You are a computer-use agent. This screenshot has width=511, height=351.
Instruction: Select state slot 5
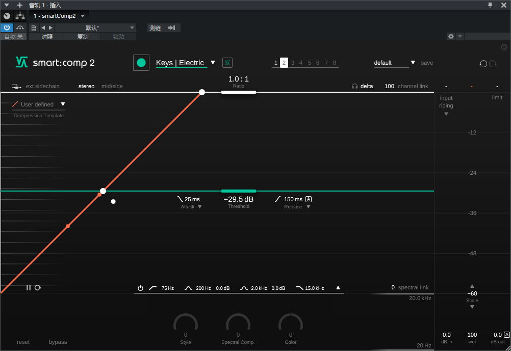coord(309,63)
